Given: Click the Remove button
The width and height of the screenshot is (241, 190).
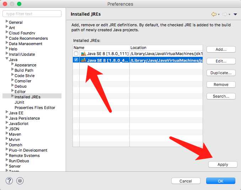Looking at the screenshot, I should [221, 85].
